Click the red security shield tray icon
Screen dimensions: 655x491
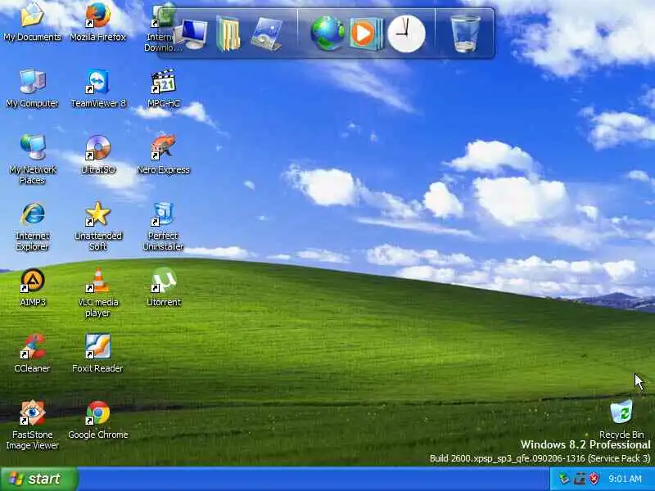(594, 479)
